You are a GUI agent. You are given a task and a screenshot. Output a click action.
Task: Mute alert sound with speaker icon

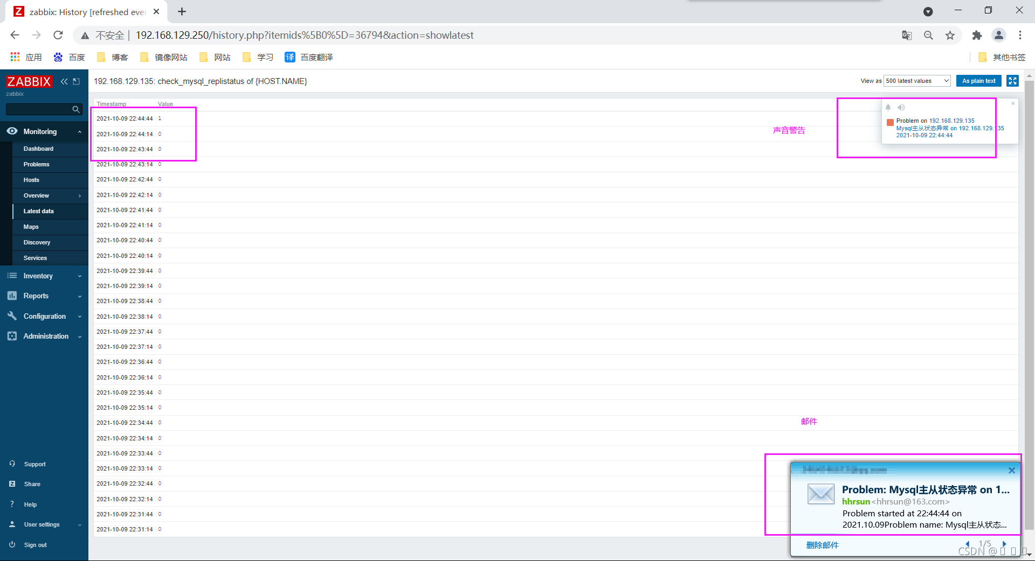901,107
